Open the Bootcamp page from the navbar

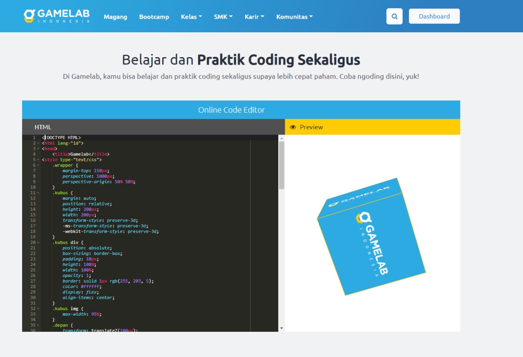coord(154,17)
